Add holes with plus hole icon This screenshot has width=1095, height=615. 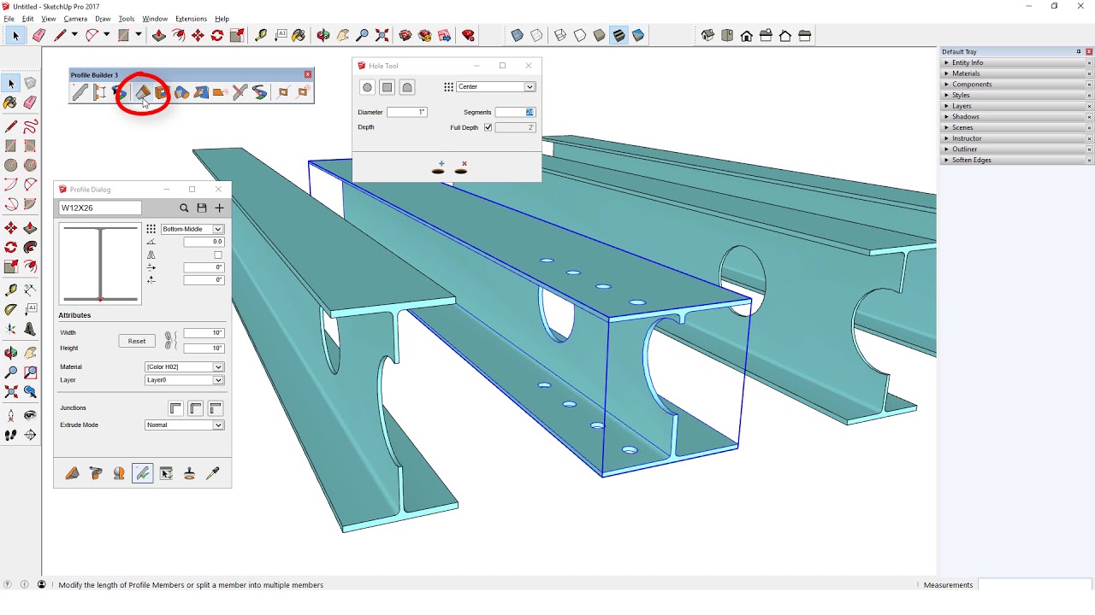[439, 167]
